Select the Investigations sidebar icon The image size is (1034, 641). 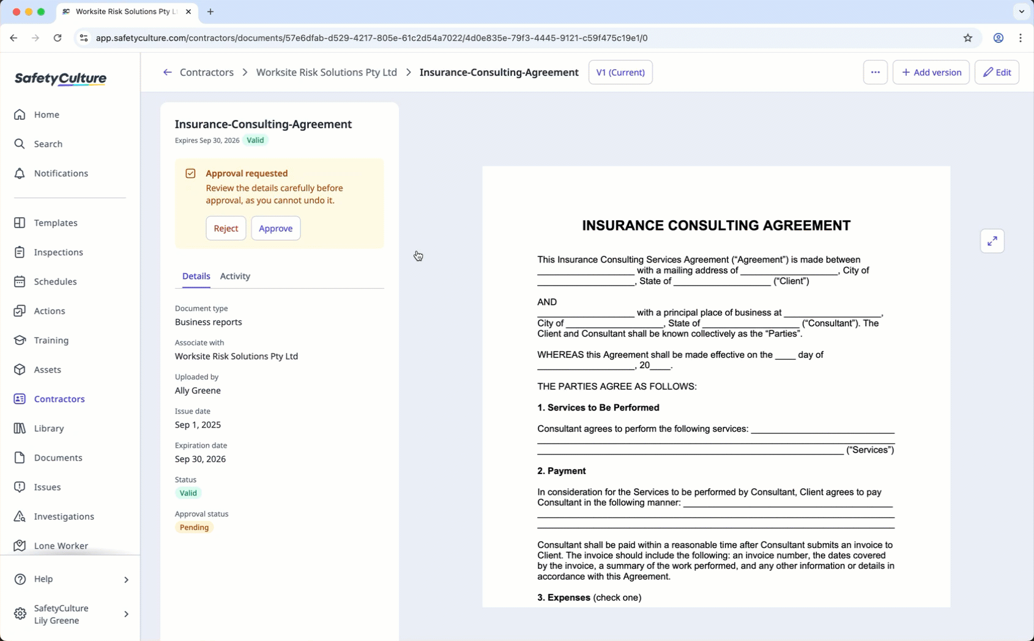[20, 516]
